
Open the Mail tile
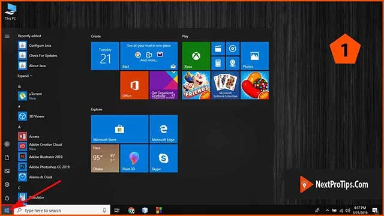149,56
